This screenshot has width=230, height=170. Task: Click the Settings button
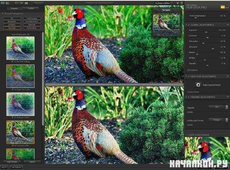(x=16, y=167)
